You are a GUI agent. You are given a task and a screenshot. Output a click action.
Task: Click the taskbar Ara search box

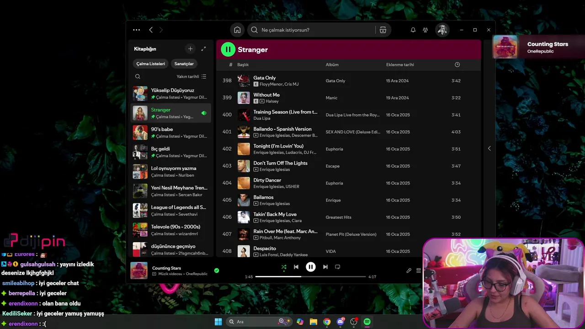coord(259,322)
